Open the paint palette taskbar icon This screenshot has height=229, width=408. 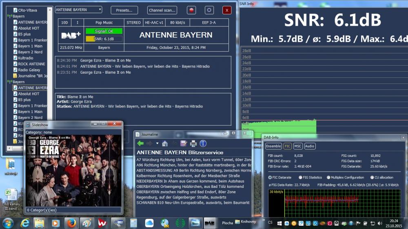click(86, 223)
